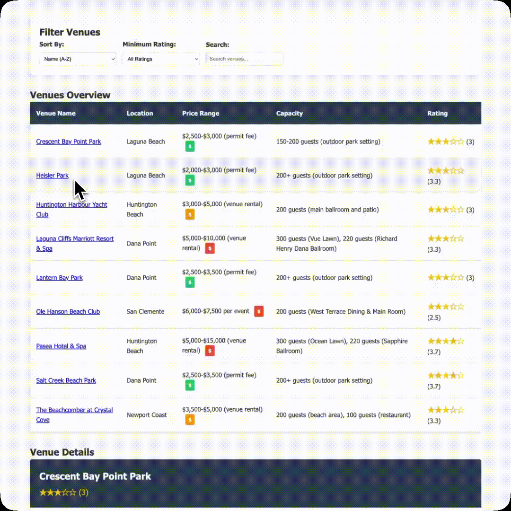Screen dimensions: 511x511
Task: Click star rating in Beachcomber at Crystal Cove row
Action: click(446, 410)
